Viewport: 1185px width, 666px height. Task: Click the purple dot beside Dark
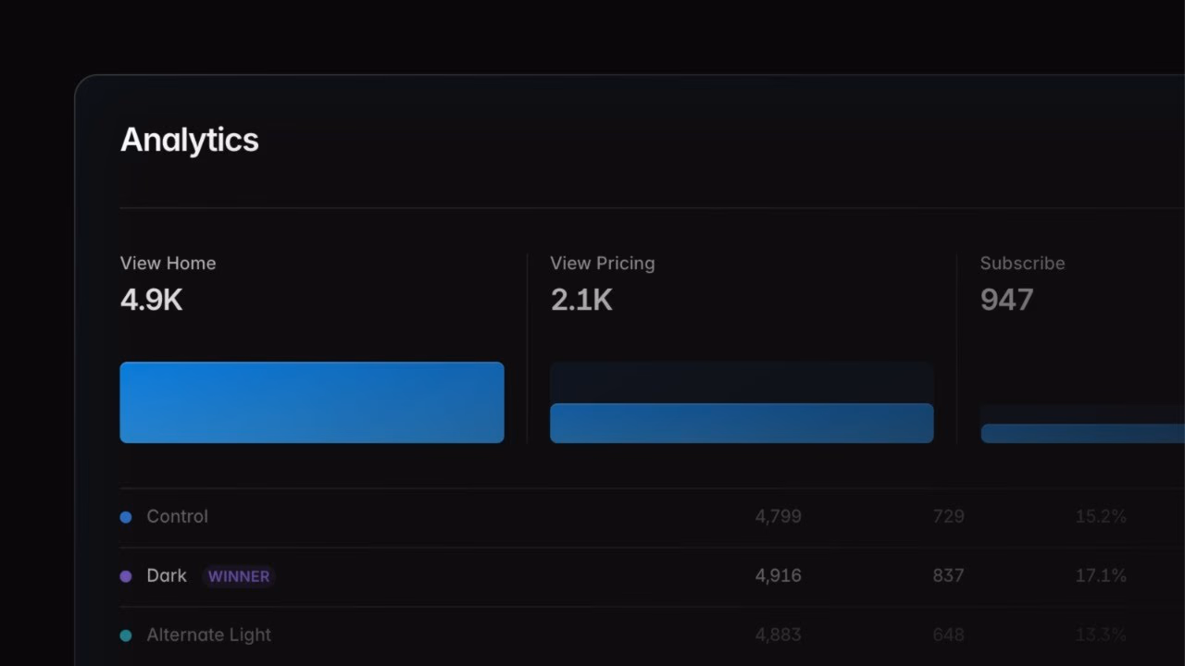click(x=126, y=576)
